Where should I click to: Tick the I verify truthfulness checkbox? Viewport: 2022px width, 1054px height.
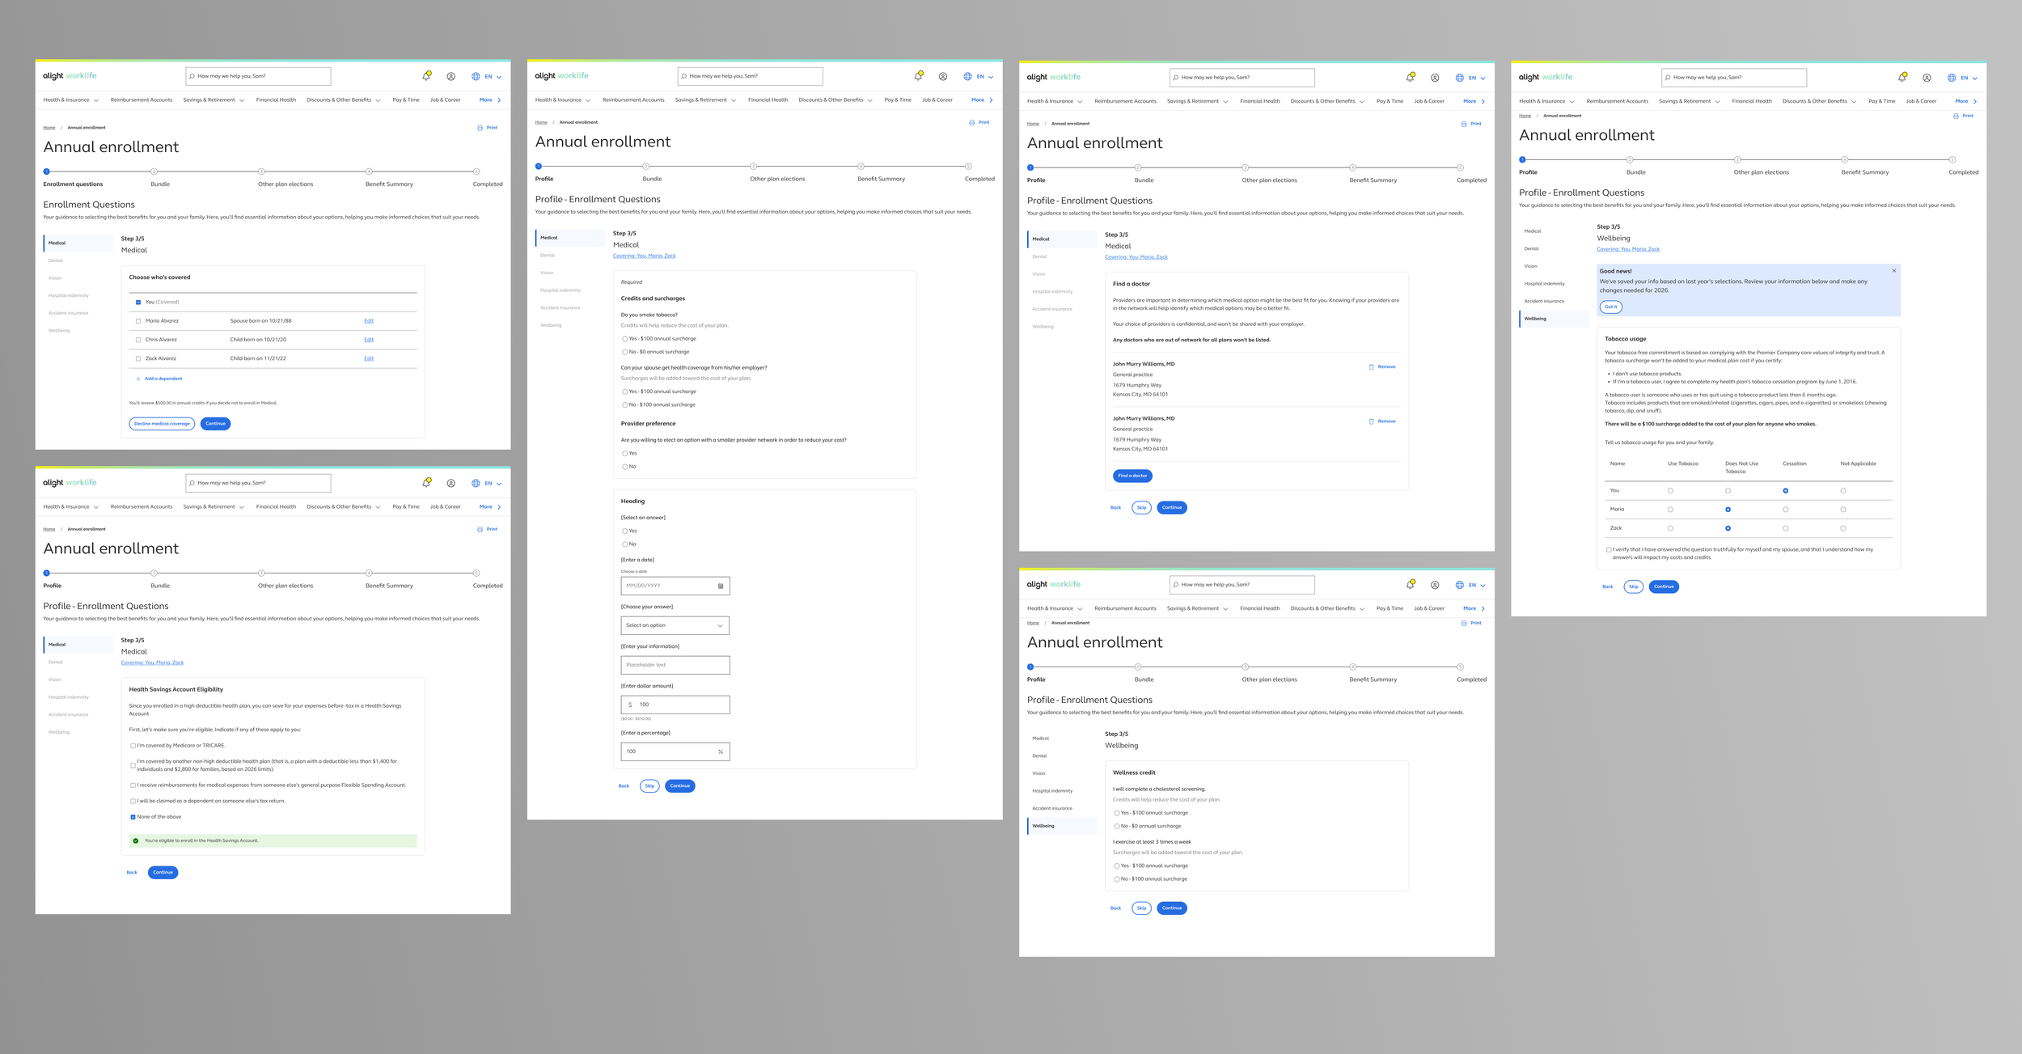tap(1608, 550)
